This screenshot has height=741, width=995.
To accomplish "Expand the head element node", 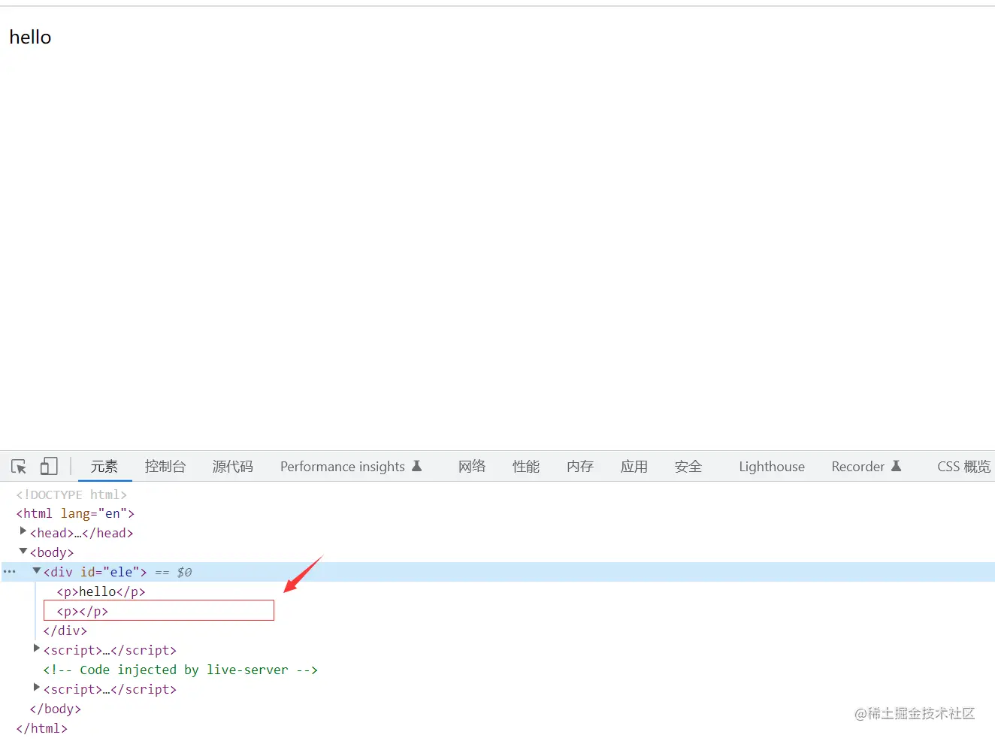I will [x=23, y=531].
